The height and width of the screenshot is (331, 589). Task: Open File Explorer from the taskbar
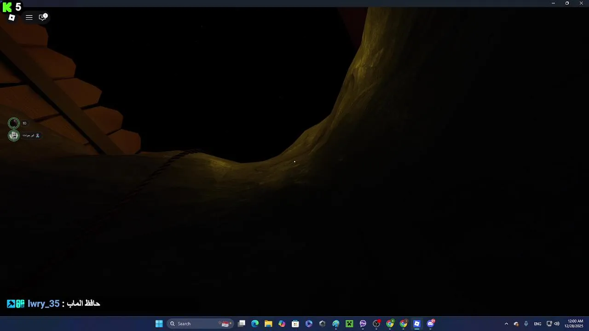[268, 324]
